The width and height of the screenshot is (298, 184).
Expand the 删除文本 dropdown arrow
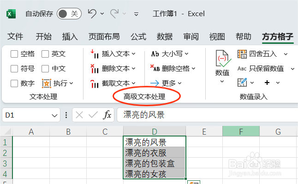[x=134, y=68]
